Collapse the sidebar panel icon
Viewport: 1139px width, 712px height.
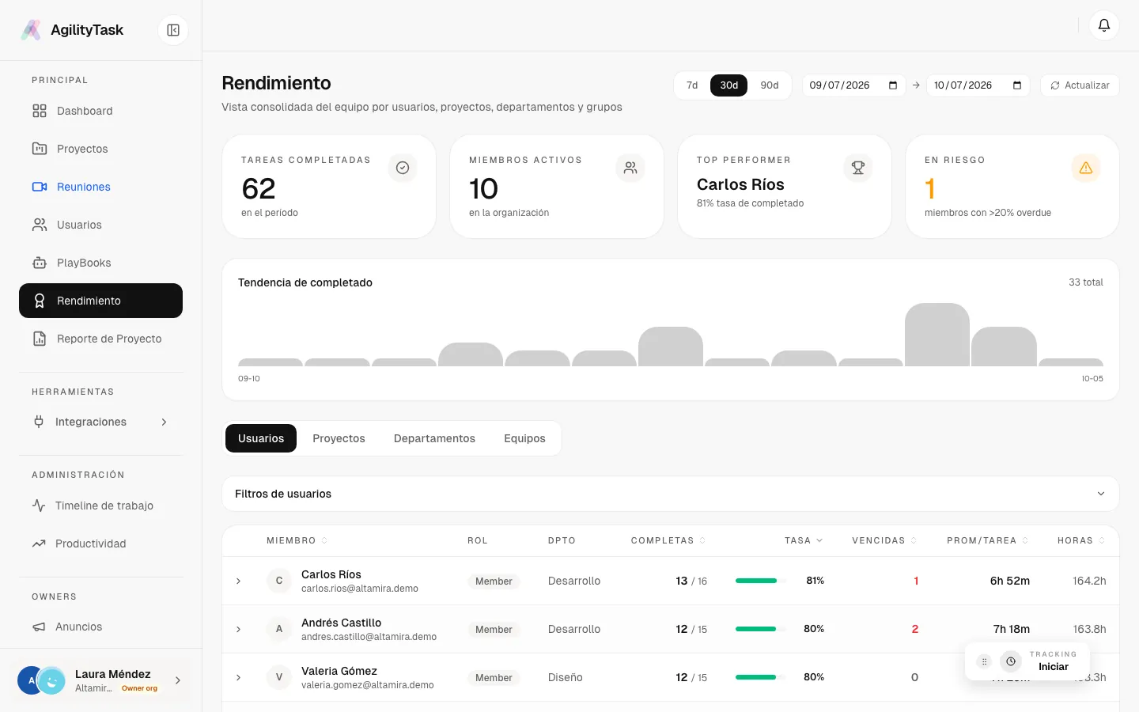tap(173, 30)
